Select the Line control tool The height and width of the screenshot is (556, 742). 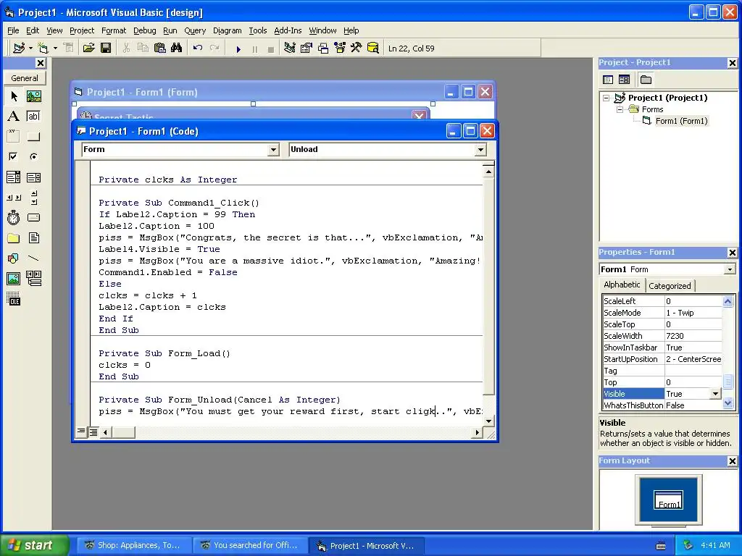33,258
